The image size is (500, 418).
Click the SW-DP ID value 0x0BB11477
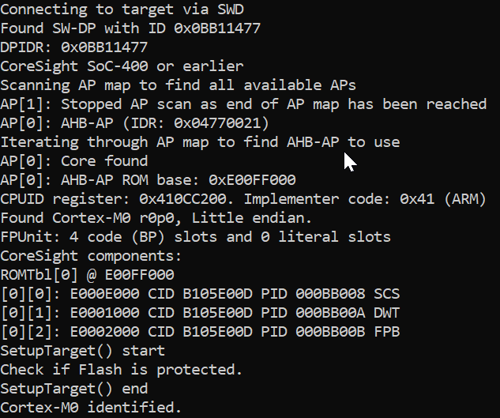coord(223,28)
